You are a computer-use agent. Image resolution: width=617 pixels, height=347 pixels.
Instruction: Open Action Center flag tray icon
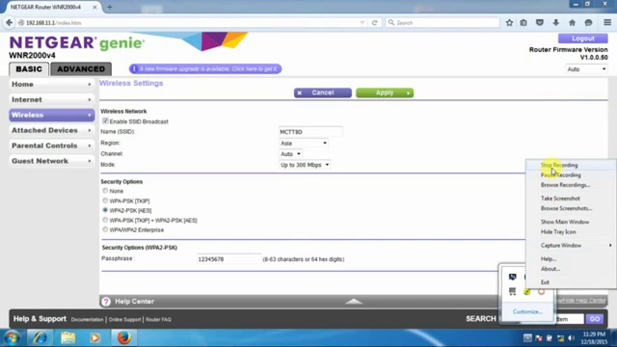pos(539,338)
